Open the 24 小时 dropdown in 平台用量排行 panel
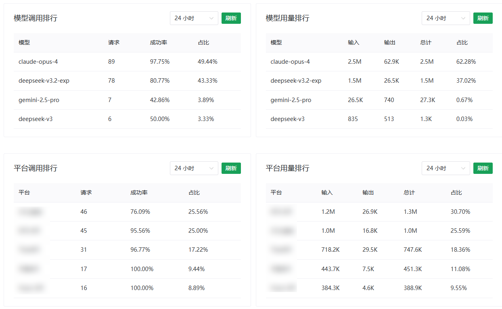502x309 pixels. click(x=446, y=168)
